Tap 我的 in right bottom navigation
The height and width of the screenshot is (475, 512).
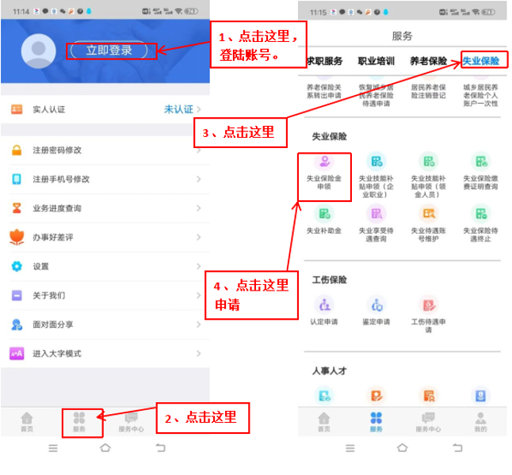pyautogui.click(x=480, y=422)
